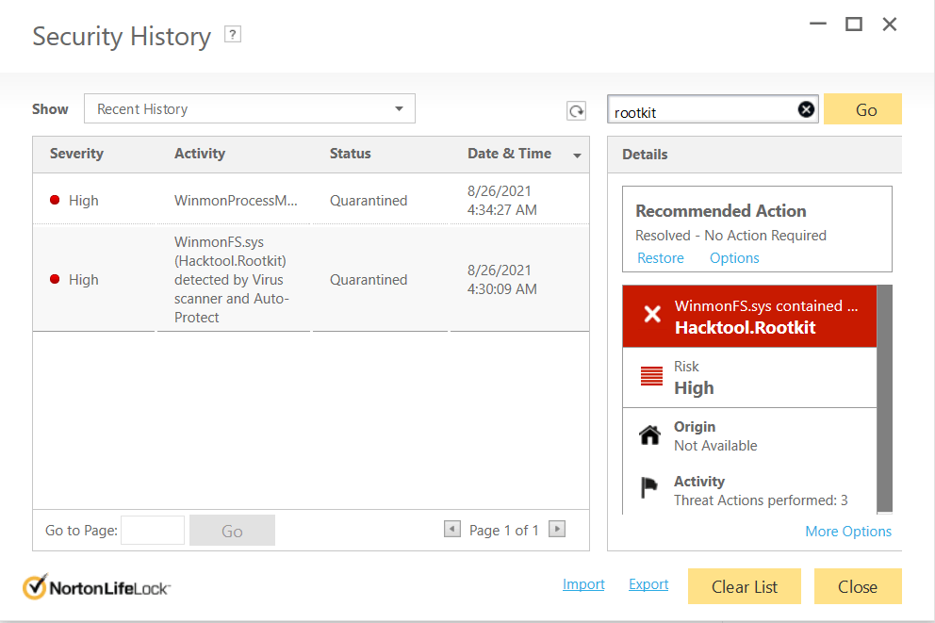Click the red Risk level bars icon
The height and width of the screenshot is (623, 935).
tap(651, 377)
